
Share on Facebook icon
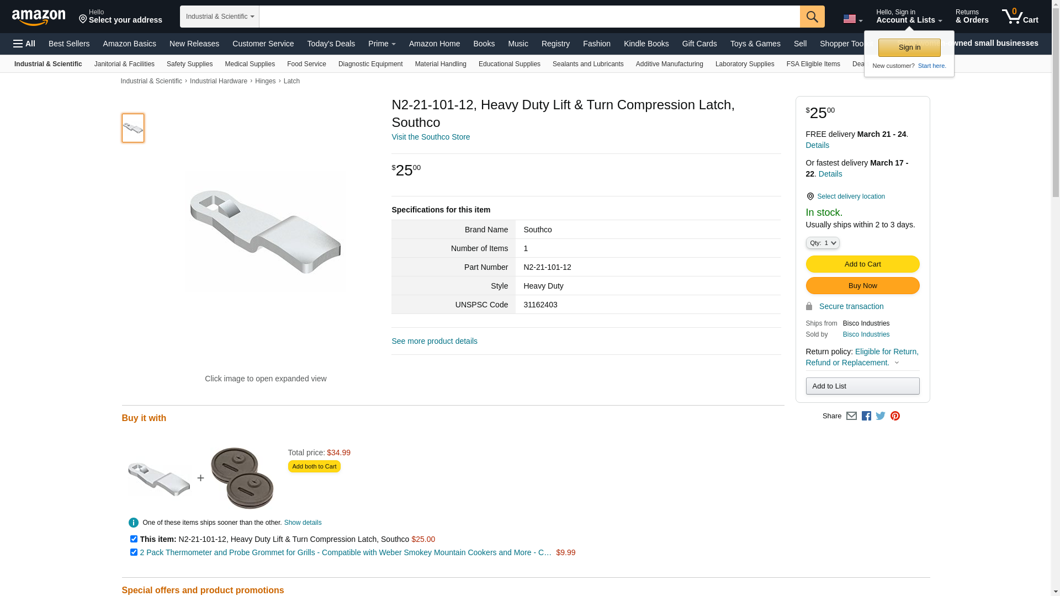866,416
